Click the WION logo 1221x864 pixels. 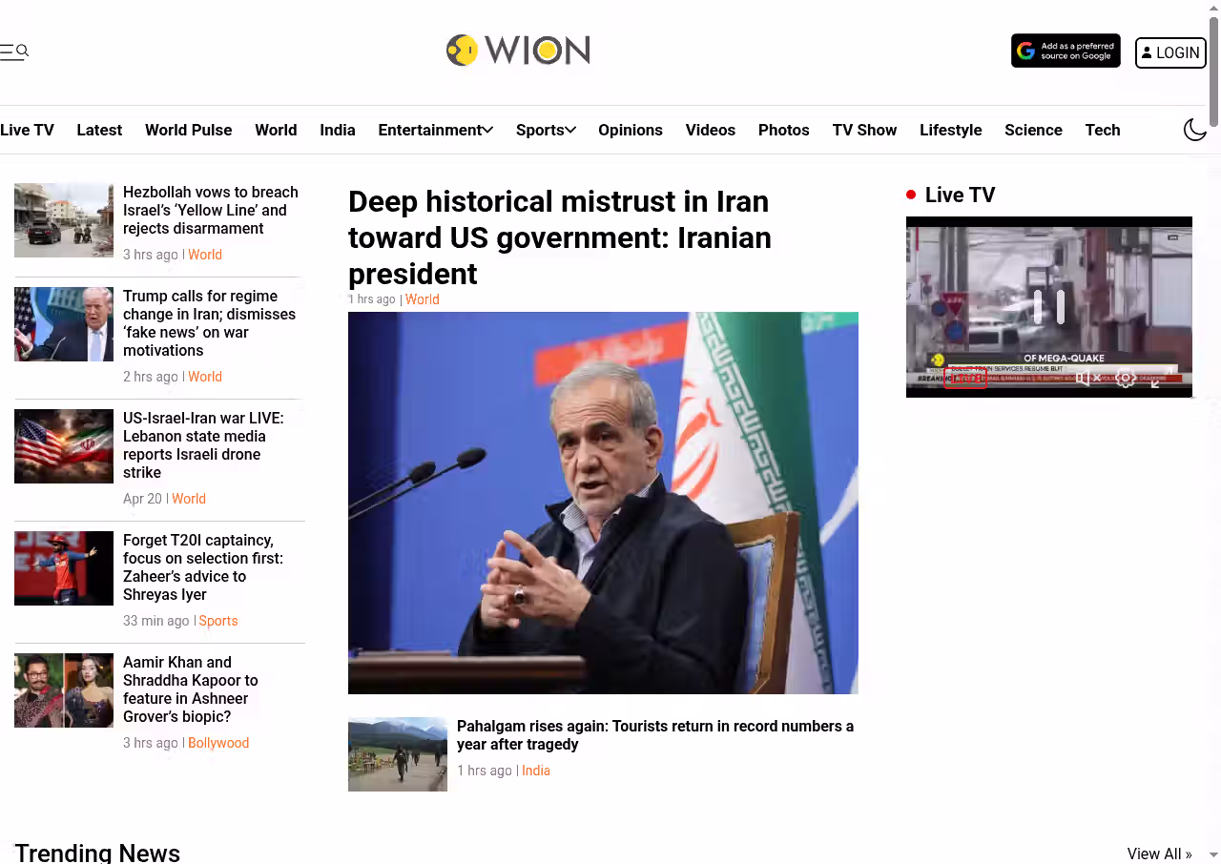[x=518, y=51]
